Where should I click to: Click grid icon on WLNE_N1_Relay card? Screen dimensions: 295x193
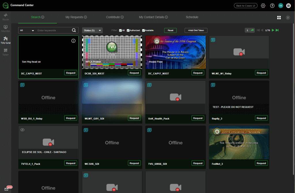tap(213, 40)
